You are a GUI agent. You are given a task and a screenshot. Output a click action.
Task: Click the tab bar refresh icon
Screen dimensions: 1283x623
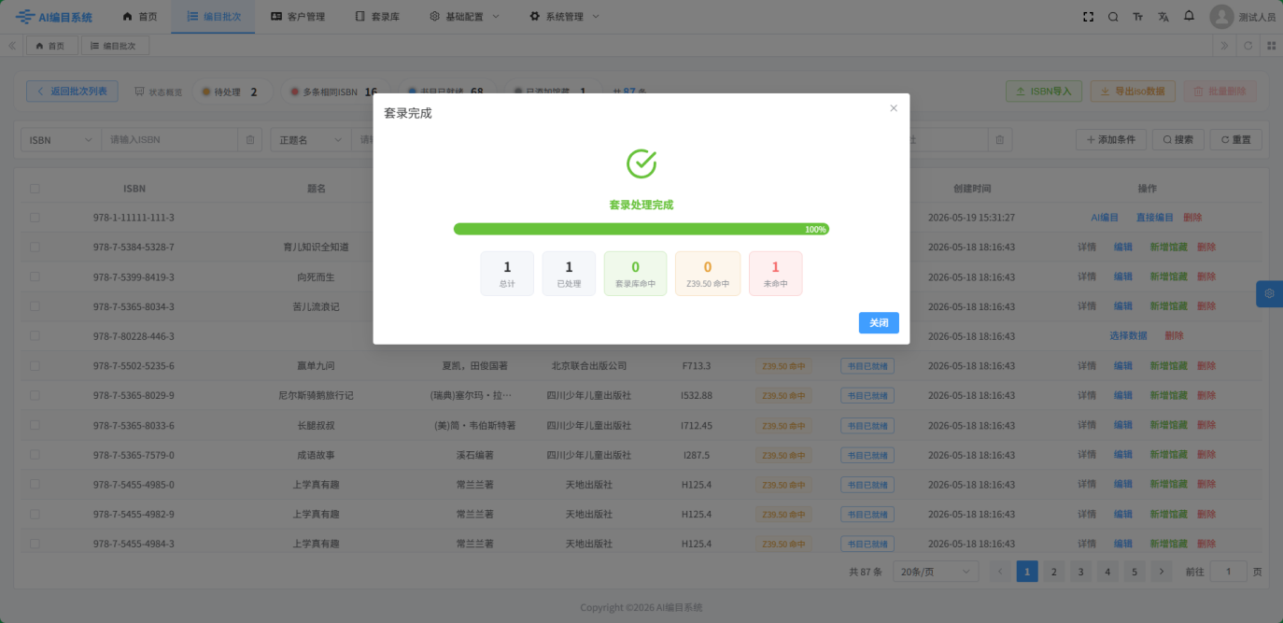tap(1248, 46)
